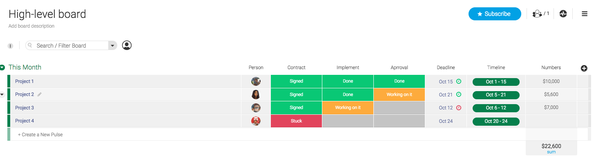This screenshot has width=596, height=168.
Task: Click red overdue clock for Oct 12
Action: [459, 108]
